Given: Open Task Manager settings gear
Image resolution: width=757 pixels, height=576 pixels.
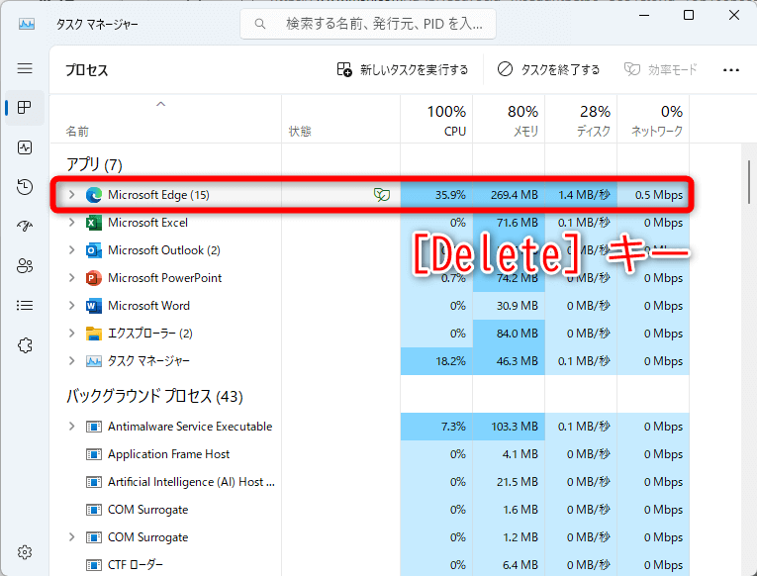Looking at the screenshot, I should [25, 552].
